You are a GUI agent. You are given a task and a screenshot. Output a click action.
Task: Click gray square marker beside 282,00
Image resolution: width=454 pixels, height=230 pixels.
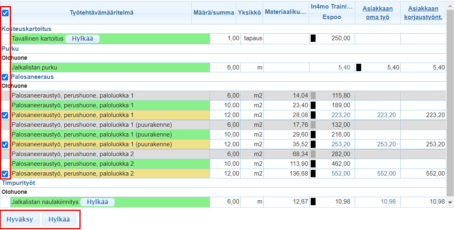point(313,154)
